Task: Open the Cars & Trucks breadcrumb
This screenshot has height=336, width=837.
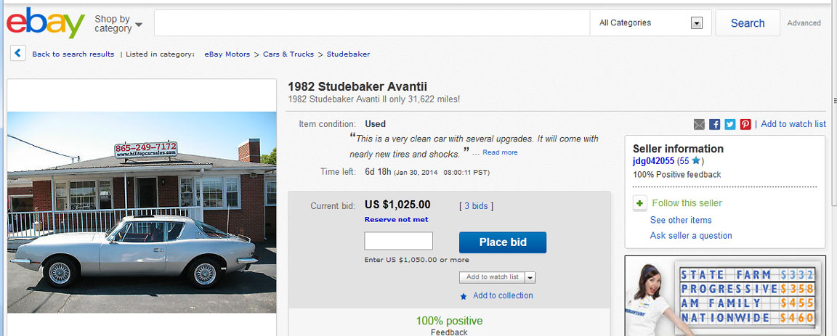Action: pos(288,54)
